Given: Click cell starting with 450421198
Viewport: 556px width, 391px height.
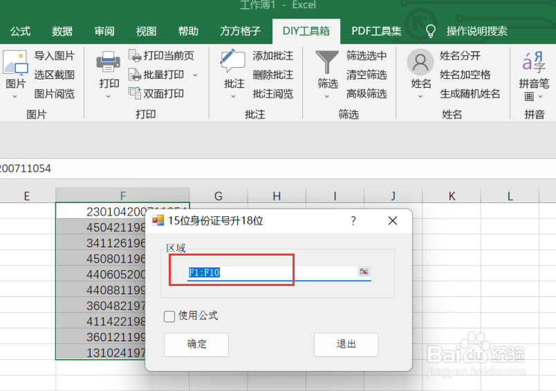Looking at the screenshot, I should [x=101, y=227].
